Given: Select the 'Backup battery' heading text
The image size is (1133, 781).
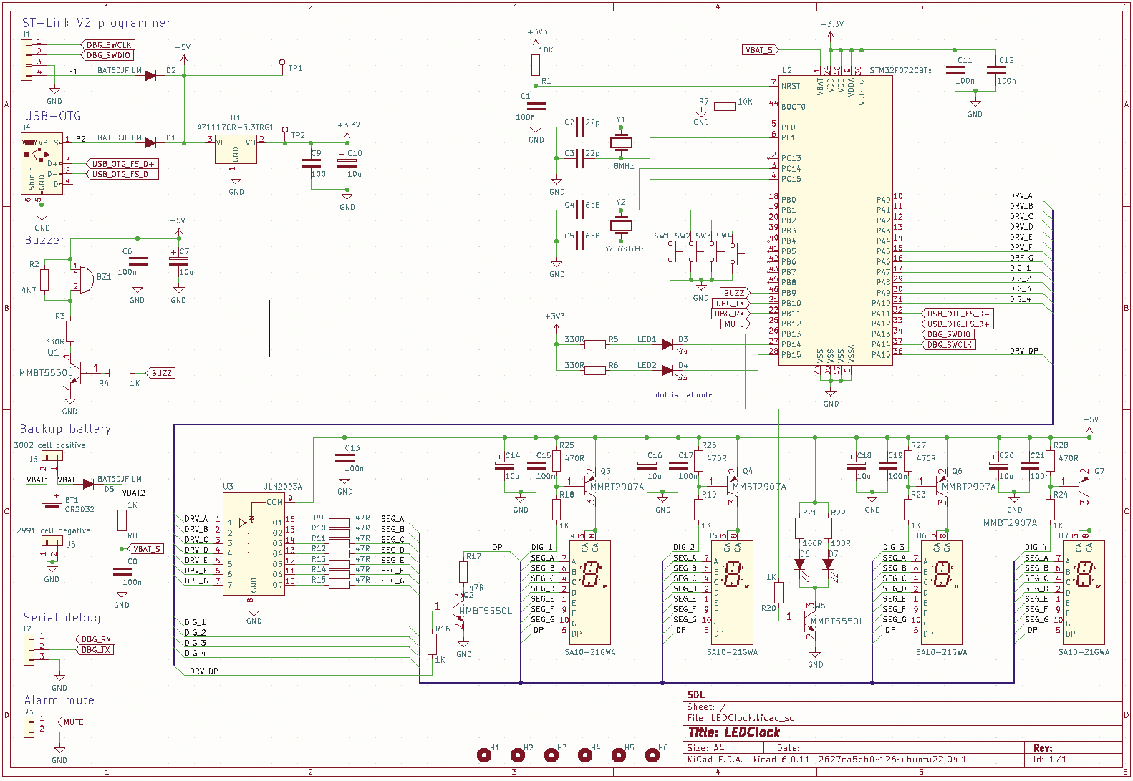Looking at the screenshot, I should pos(65,429).
